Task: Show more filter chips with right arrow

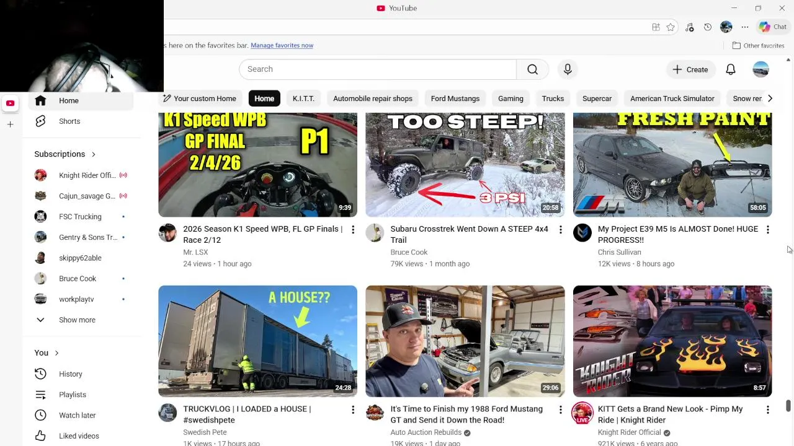Action: [x=770, y=98]
